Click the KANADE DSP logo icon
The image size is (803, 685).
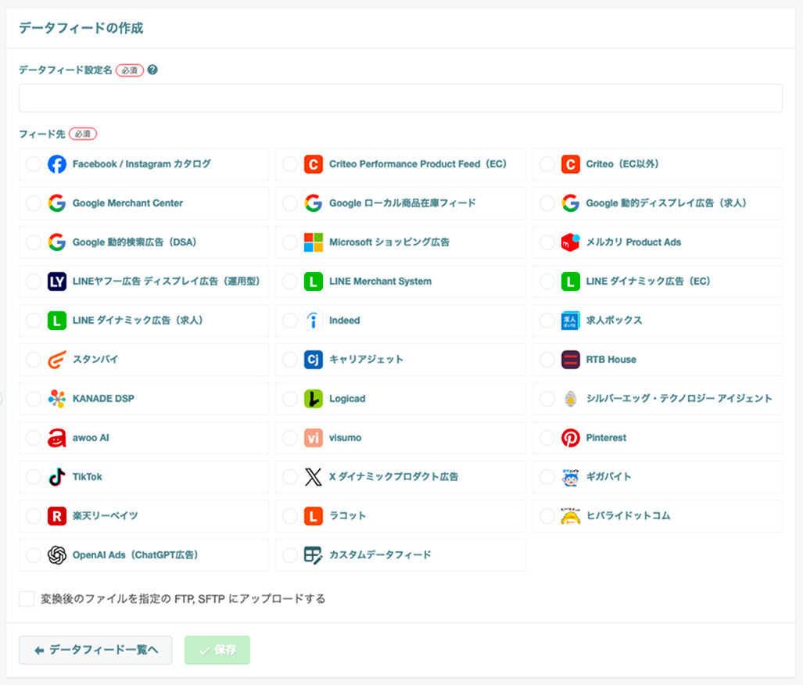(57, 399)
